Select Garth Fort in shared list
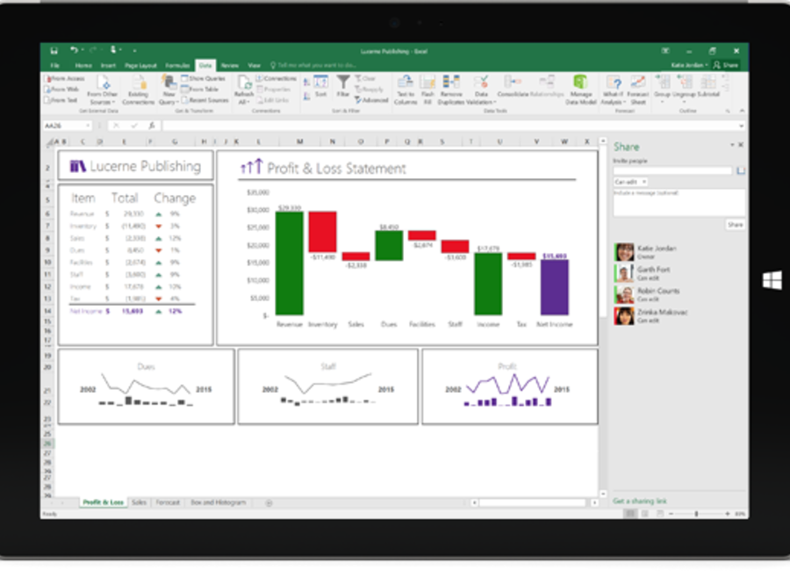Image resolution: width=790 pixels, height=571 pixels. point(653,273)
